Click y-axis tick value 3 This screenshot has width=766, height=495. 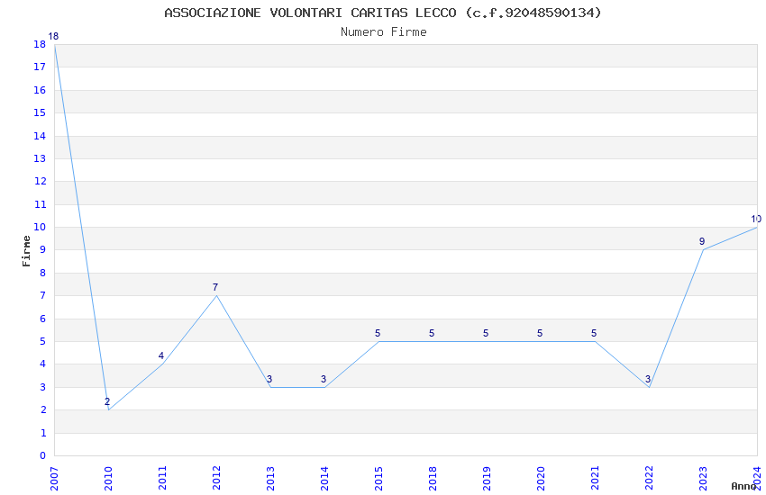tap(43, 387)
